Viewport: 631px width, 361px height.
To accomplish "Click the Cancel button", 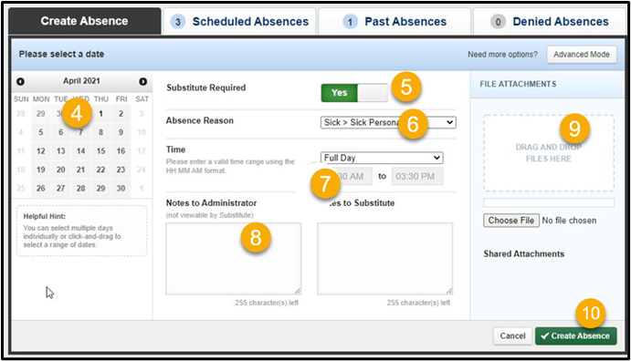I will point(512,335).
